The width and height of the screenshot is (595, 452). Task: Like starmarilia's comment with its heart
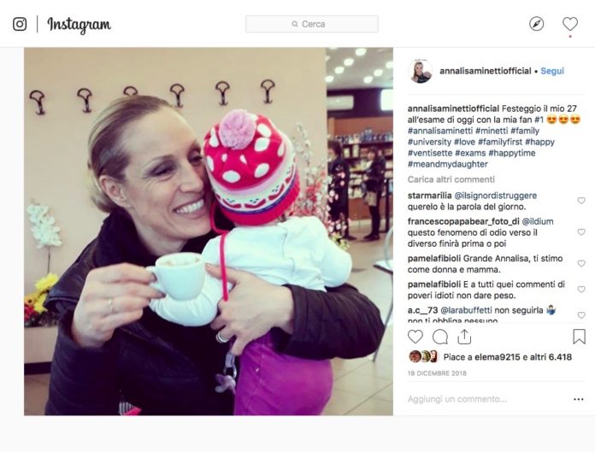coord(581,201)
